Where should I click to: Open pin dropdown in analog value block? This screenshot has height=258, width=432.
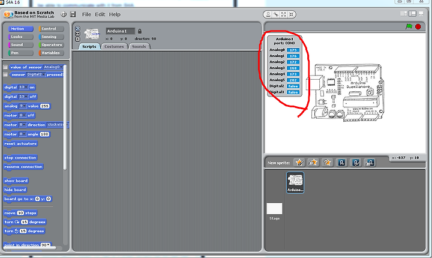coord(23,106)
